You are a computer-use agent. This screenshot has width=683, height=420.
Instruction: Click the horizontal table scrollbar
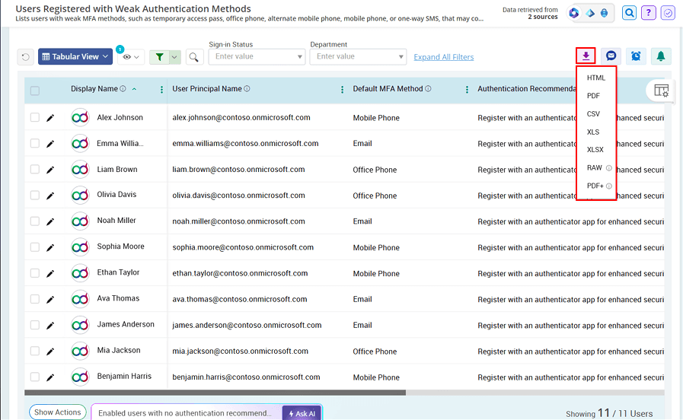coord(215,393)
